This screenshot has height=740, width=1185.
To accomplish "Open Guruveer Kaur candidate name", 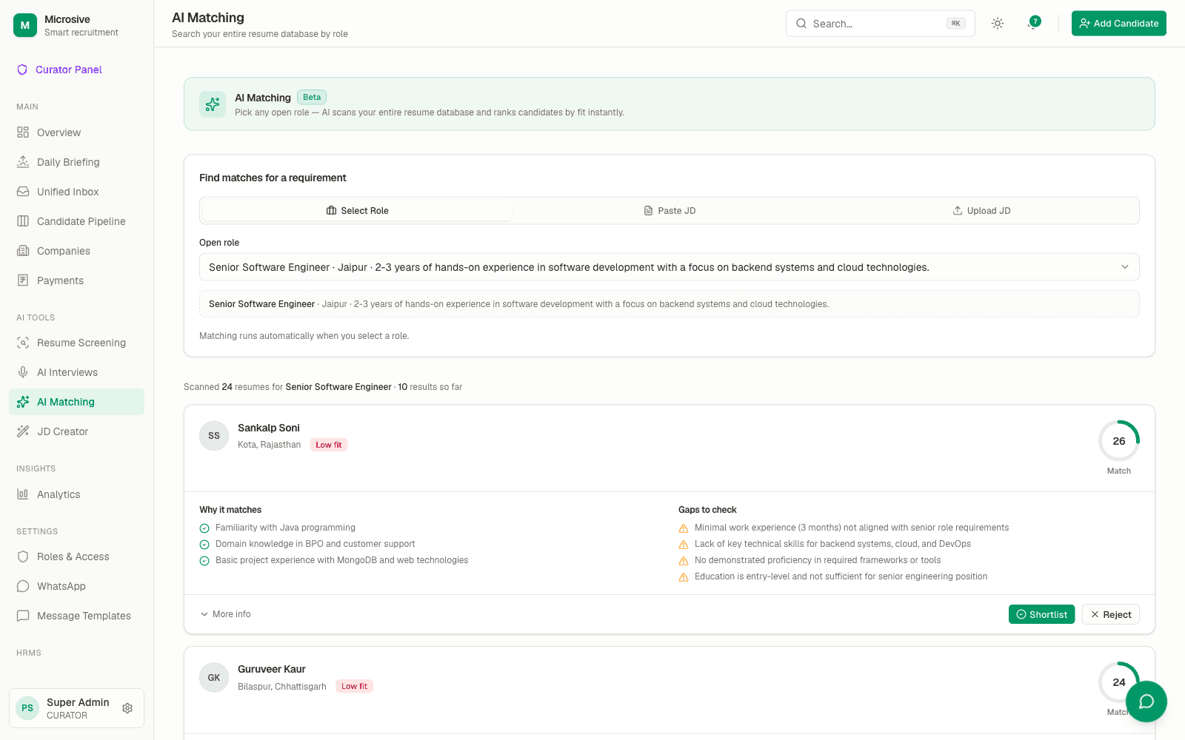I will point(272,669).
